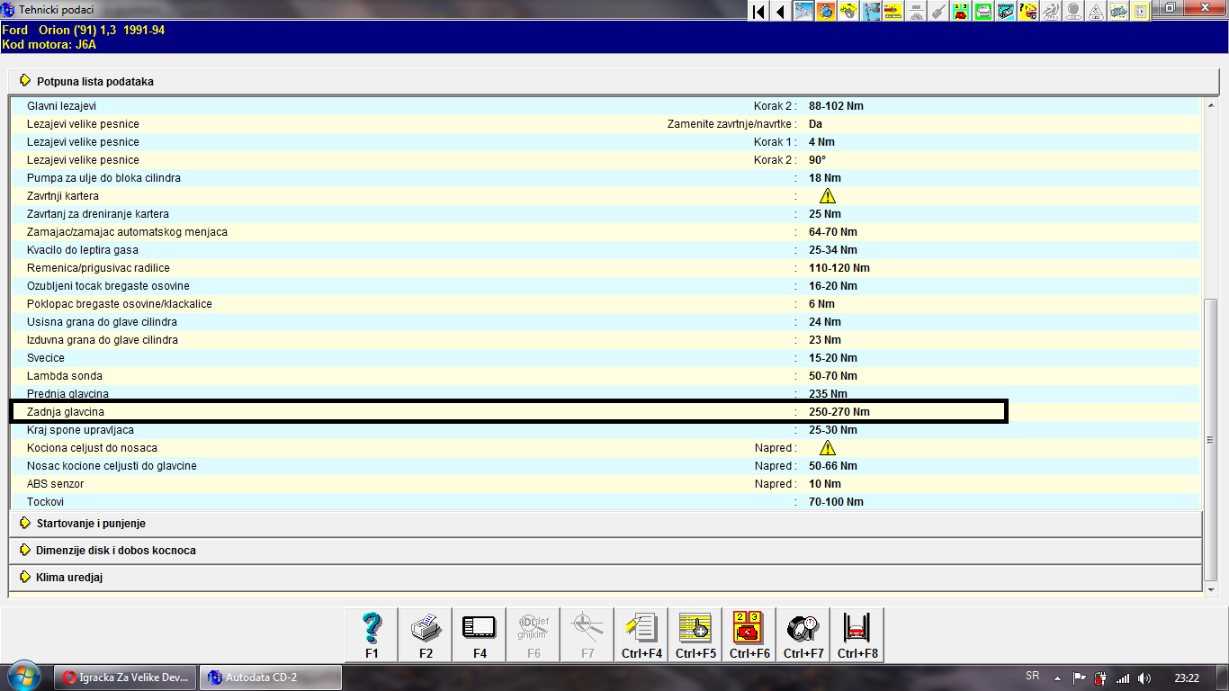Click the scrollbar down arrow
Image resolution: width=1229 pixels, height=691 pixels.
pyautogui.click(x=1210, y=589)
